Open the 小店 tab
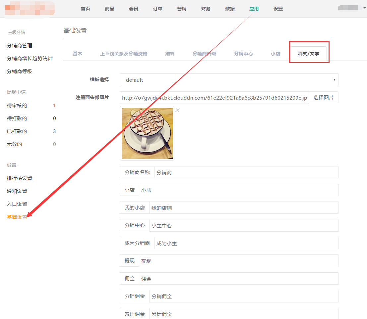The image size is (367, 319). pos(275,54)
